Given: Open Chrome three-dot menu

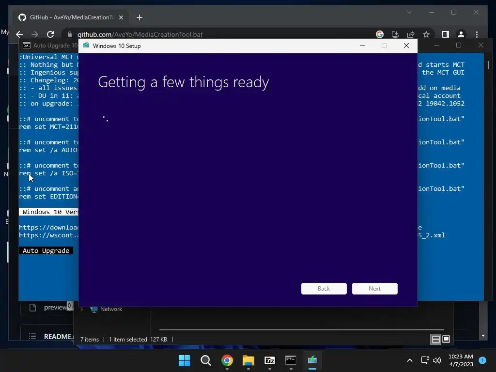Looking at the screenshot, I should [477, 34].
